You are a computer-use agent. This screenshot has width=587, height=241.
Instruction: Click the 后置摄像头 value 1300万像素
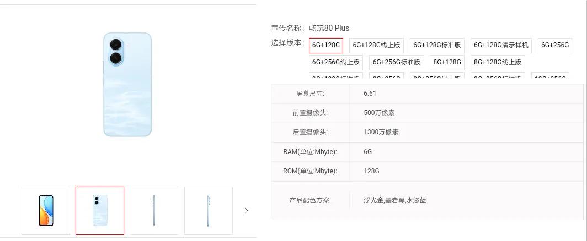click(x=381, y=132)
